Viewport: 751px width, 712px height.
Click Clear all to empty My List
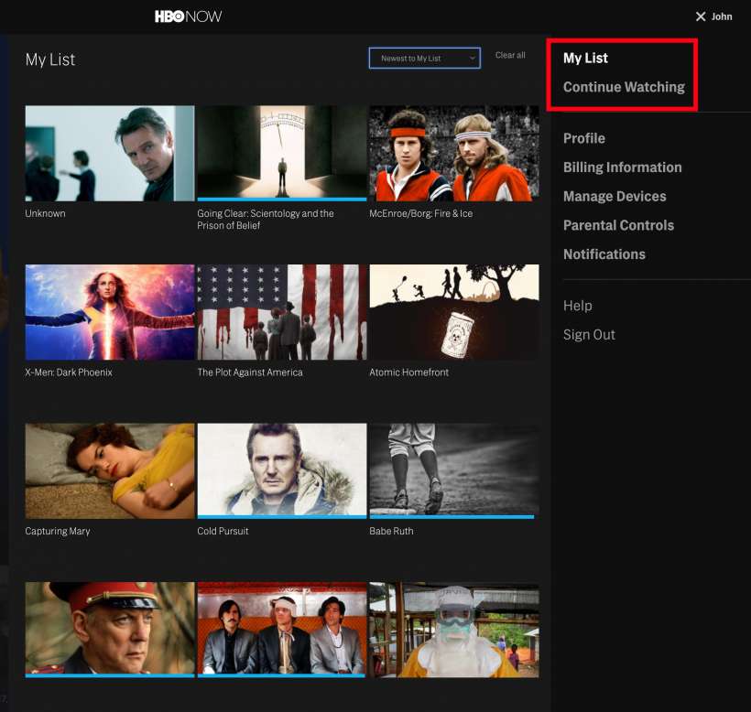510,55
